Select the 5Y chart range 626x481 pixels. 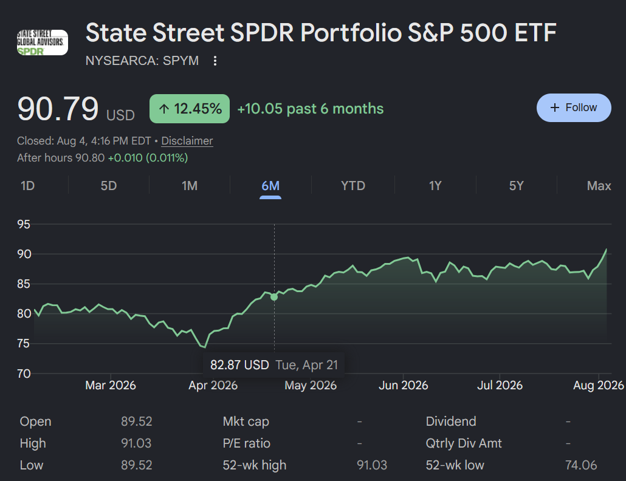coord(516,186)
